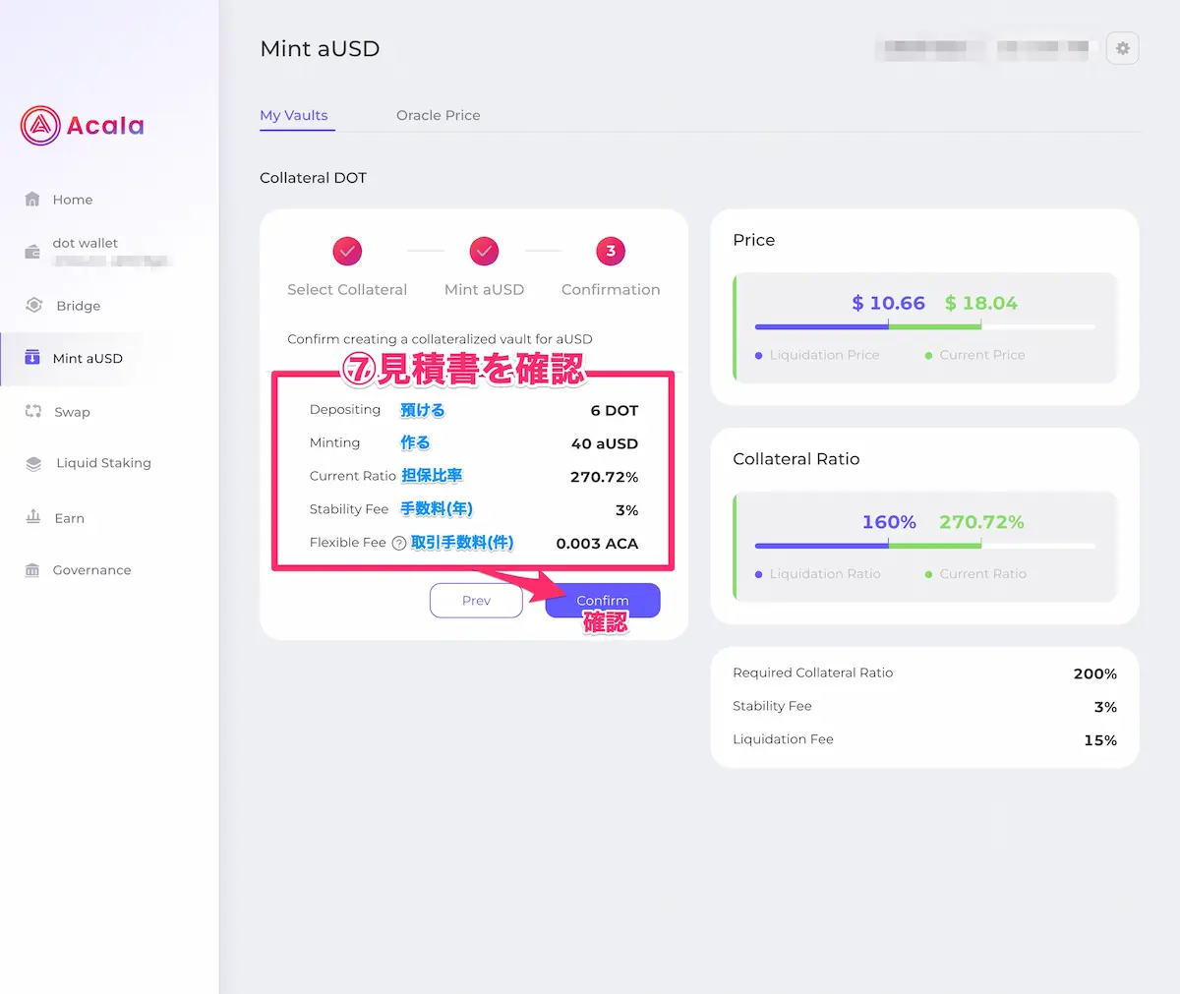Viewport: 1180px width, 994px height.
Task: Click the Select Collateral step label
Action: click(347, 289)
